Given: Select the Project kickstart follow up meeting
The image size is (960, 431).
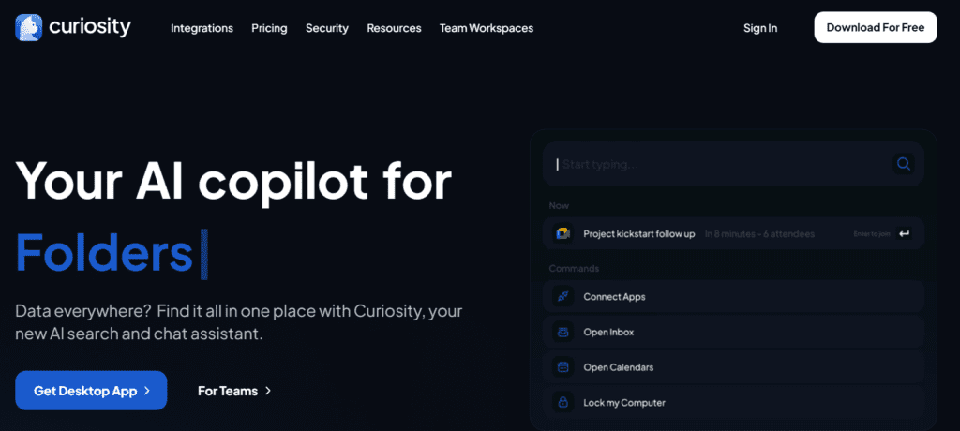Looking at the screenshot, I should (639, 233).
